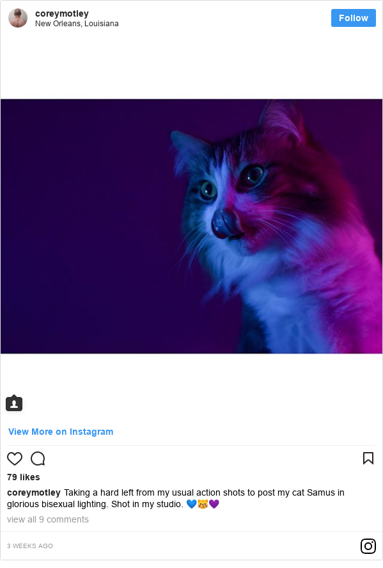Open Instagram via the camera logo icon

(x=368, y=546)
